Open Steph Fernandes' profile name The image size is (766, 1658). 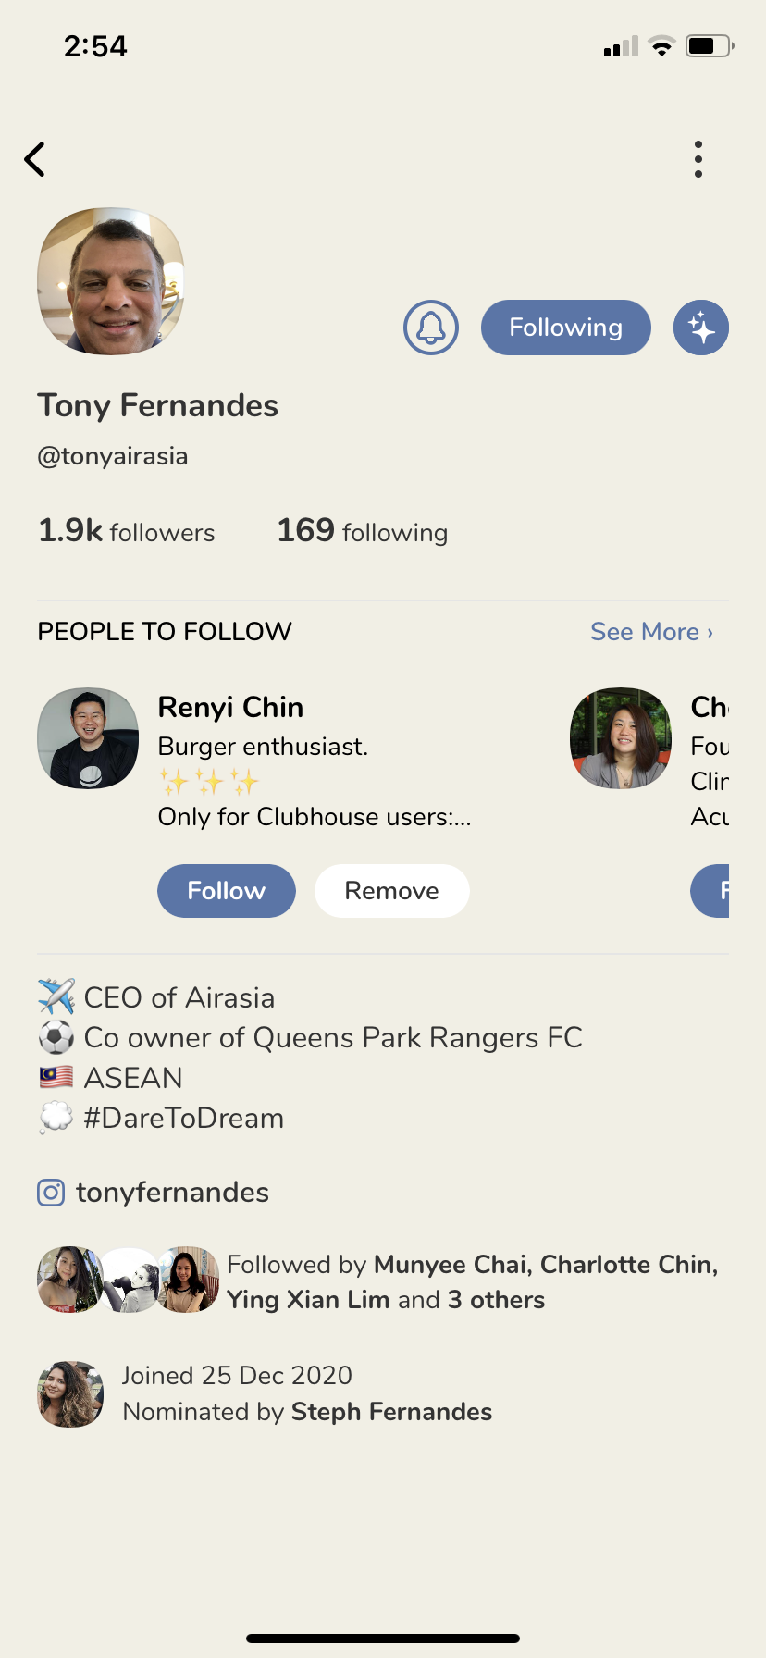(391, 1412)
